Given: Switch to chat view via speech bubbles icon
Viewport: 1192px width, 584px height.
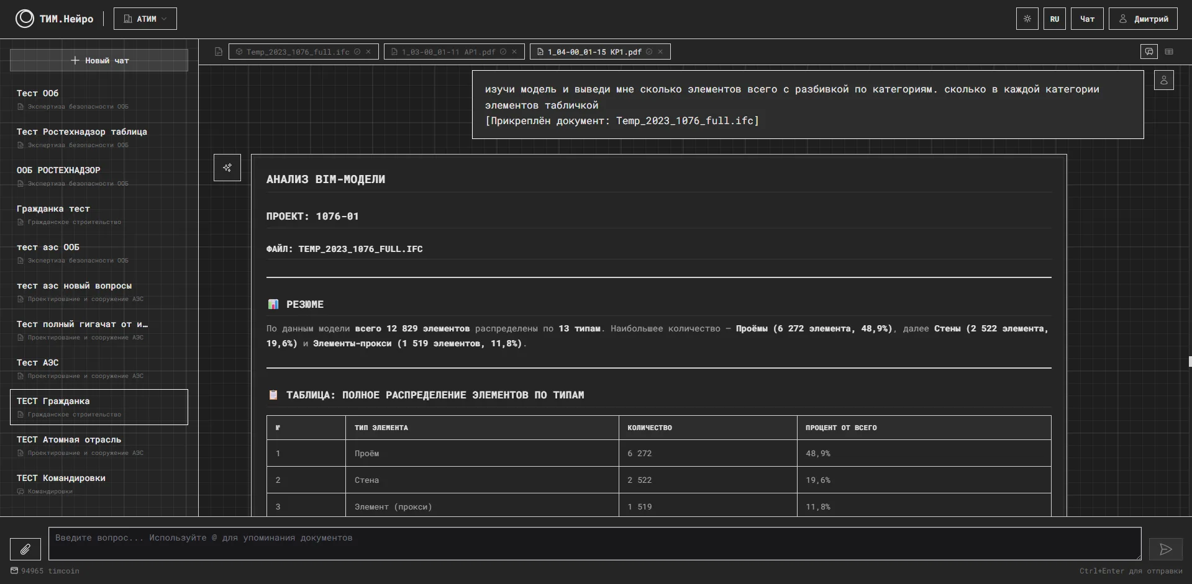Looking at the screenshot, I should point(1149,52).
